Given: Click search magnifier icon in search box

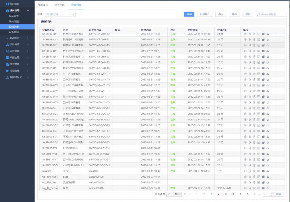Looking at the screenshot, I should (259, 14).
